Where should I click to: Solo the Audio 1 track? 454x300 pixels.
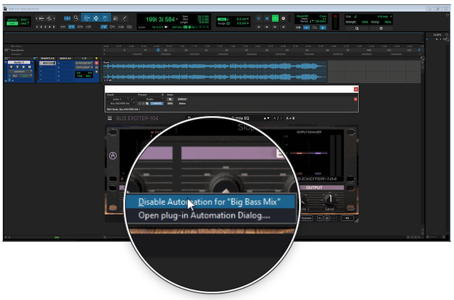coord(23,67)
